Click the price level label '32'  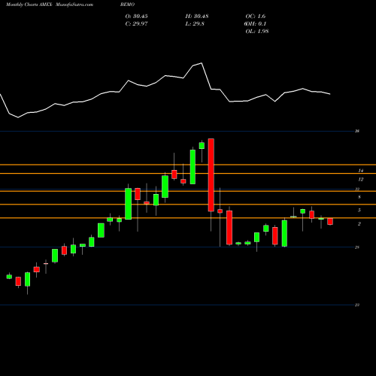(x=357, y=189)
